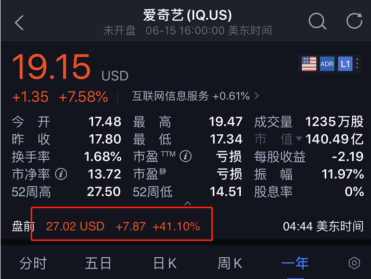Screen dimensions: 371x279
Task: Open the three-dot more options
Action: click(357, 64)
